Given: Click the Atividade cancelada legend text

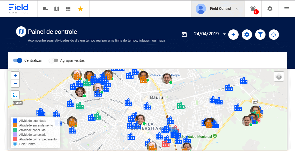Looking at the screenshot, I should click(33, 135).
